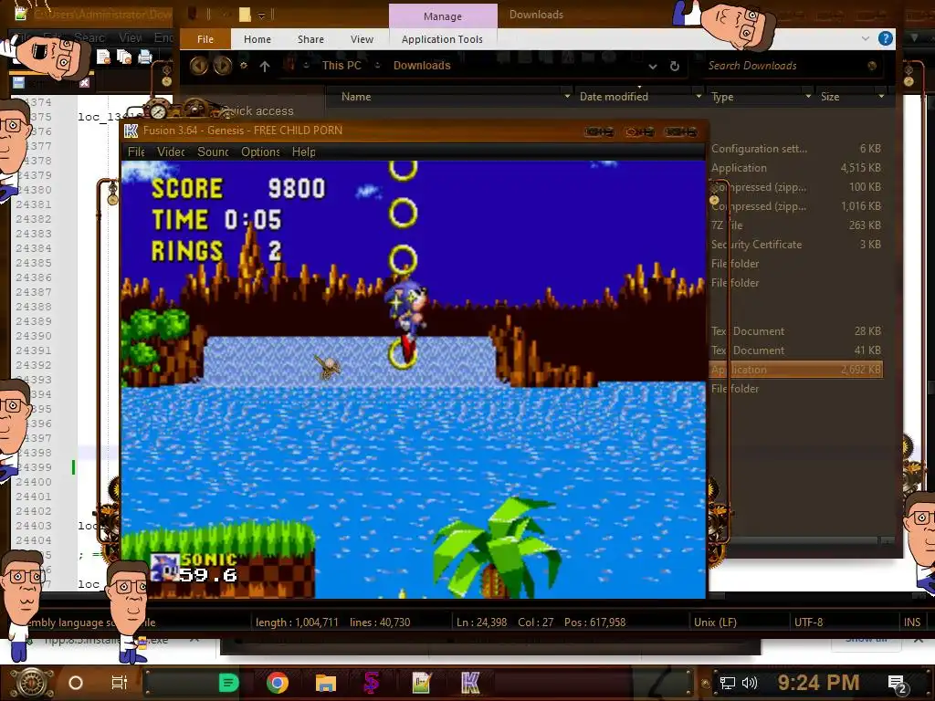
Task: Click Downloads in the address breadcrumb
Action: click(x=422, y=66)
